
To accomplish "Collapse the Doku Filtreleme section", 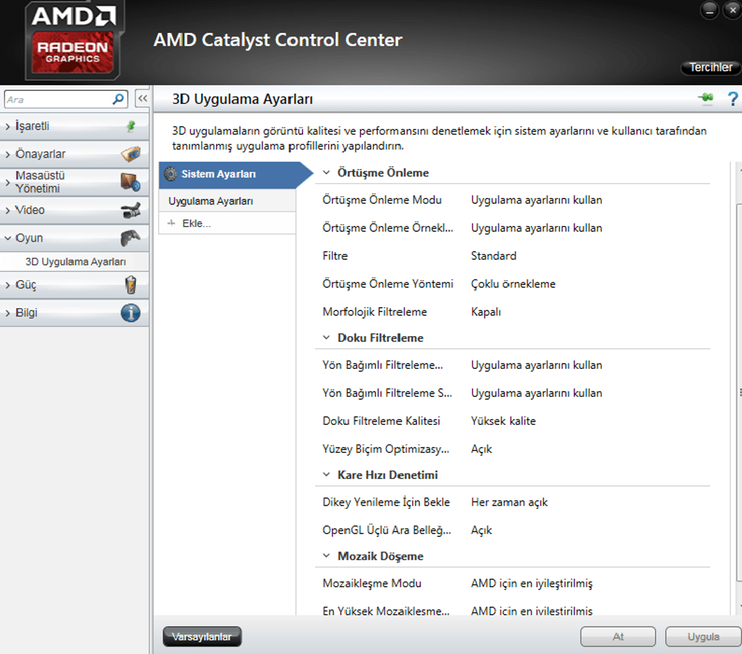I will [x=326, y=337].
